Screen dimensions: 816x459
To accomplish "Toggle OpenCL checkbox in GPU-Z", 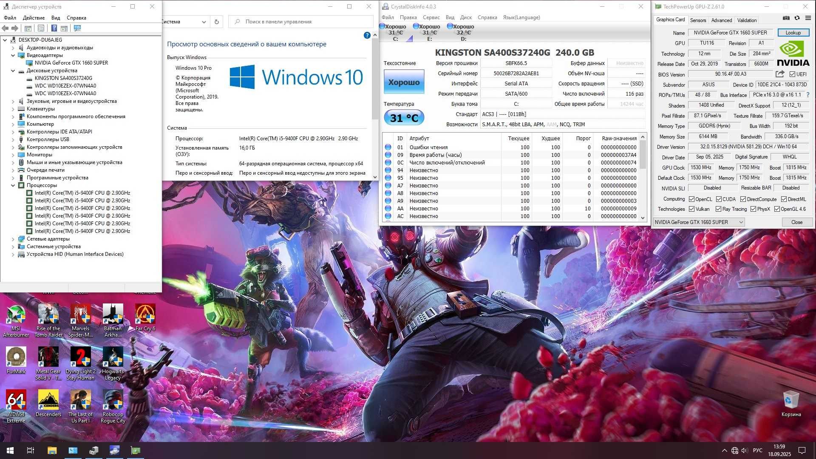I will coord(691,199).
